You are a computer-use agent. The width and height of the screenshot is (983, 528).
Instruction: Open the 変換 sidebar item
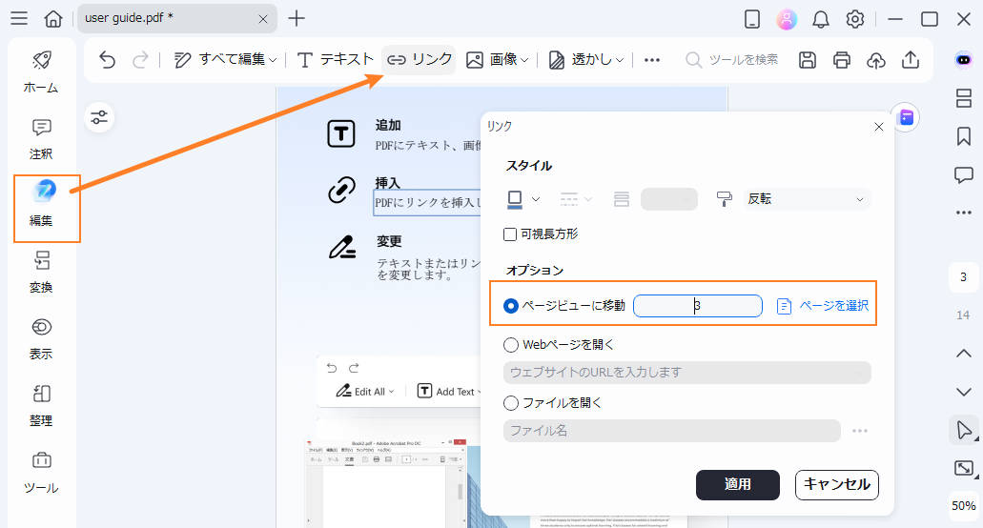coord(41,272)
